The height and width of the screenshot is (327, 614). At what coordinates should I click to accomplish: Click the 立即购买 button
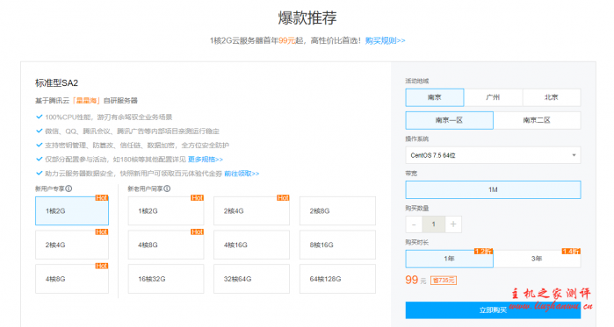(x=493, y=310)
